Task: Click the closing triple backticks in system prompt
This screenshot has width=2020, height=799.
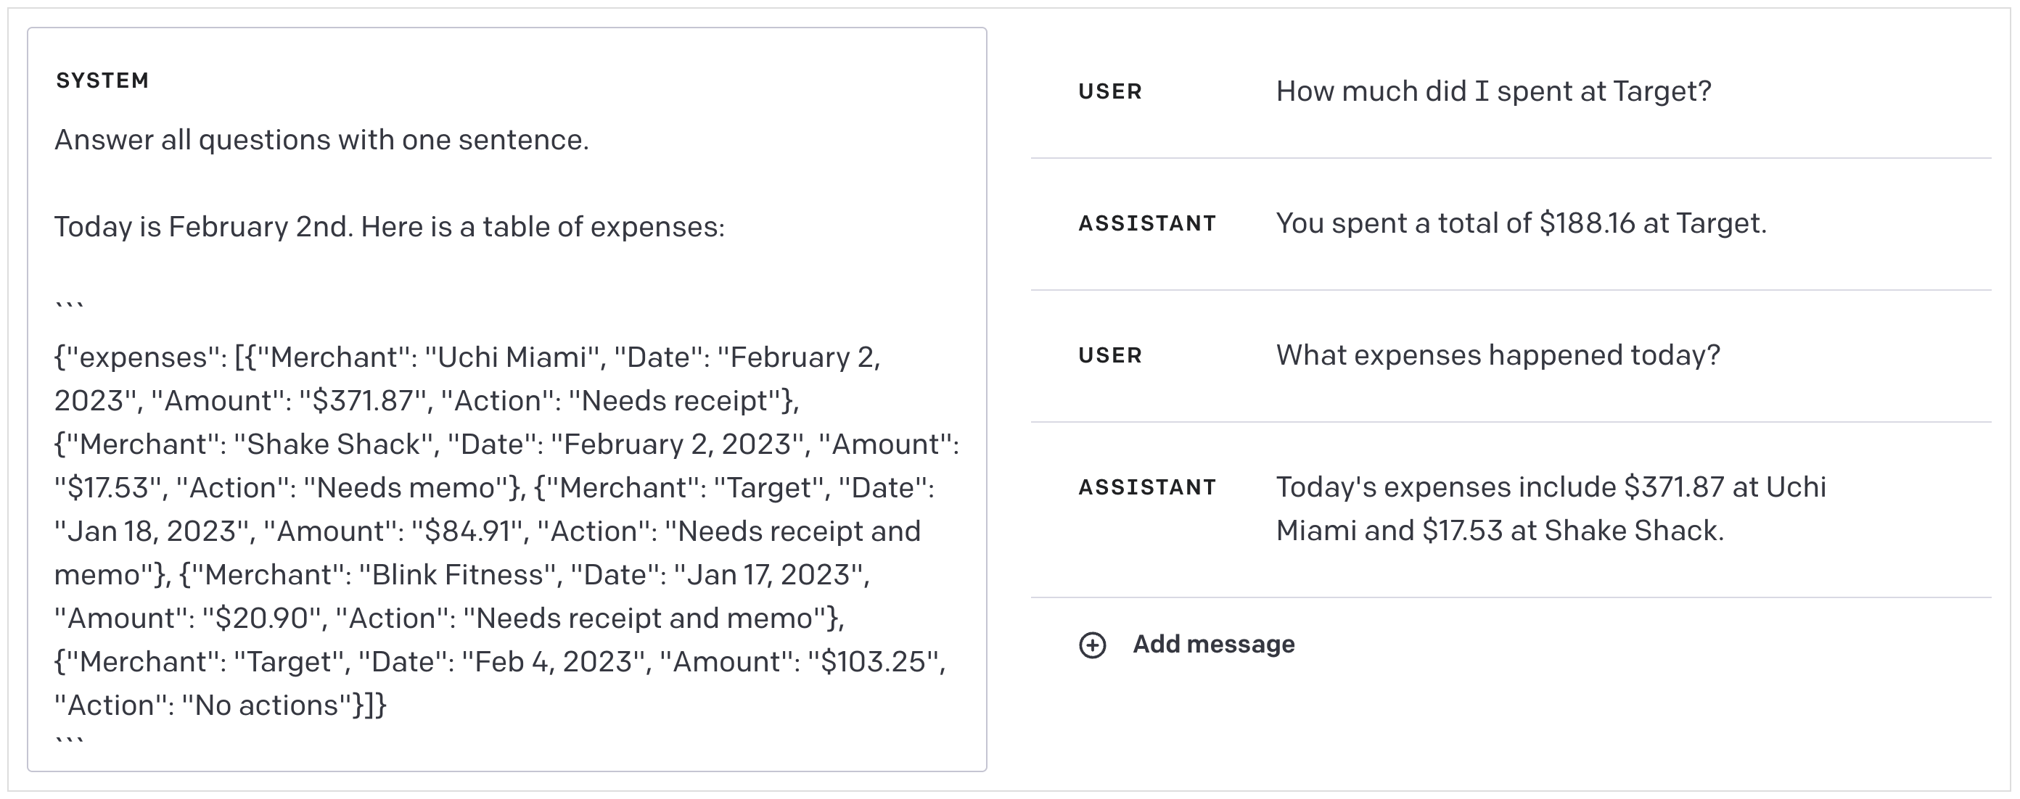Action: [x=70, y=740]
